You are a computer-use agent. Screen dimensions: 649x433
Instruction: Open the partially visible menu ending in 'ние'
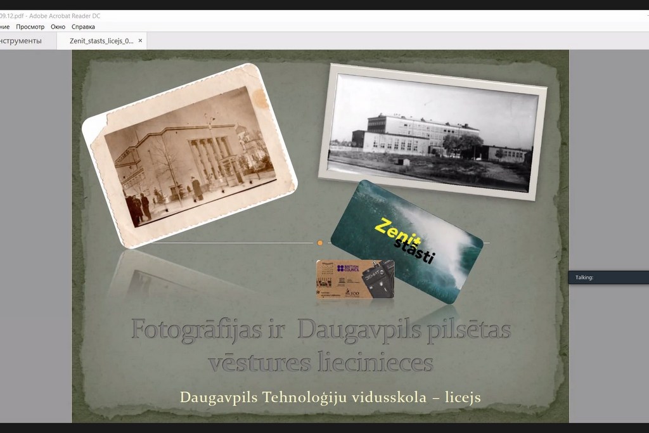tap(4, 27)
